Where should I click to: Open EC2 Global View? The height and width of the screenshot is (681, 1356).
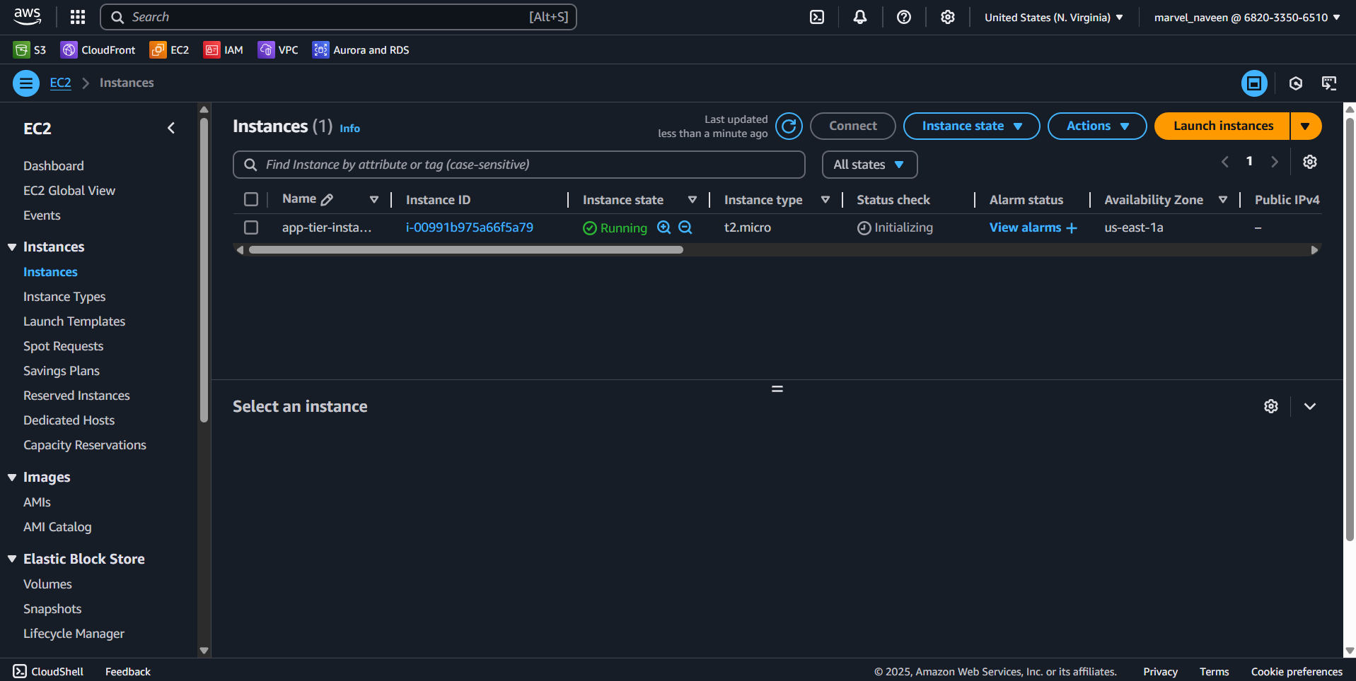point(69,191)
